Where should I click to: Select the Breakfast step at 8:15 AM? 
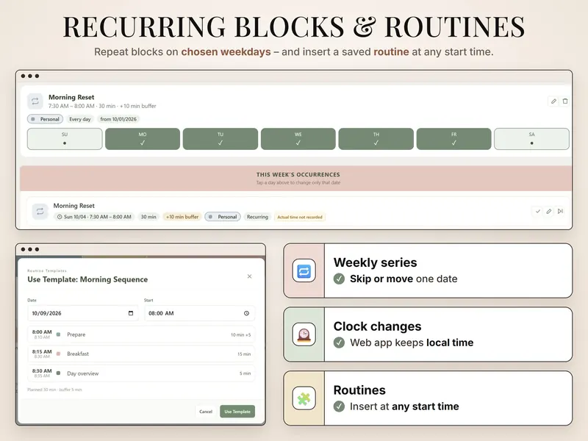(141, 354)
